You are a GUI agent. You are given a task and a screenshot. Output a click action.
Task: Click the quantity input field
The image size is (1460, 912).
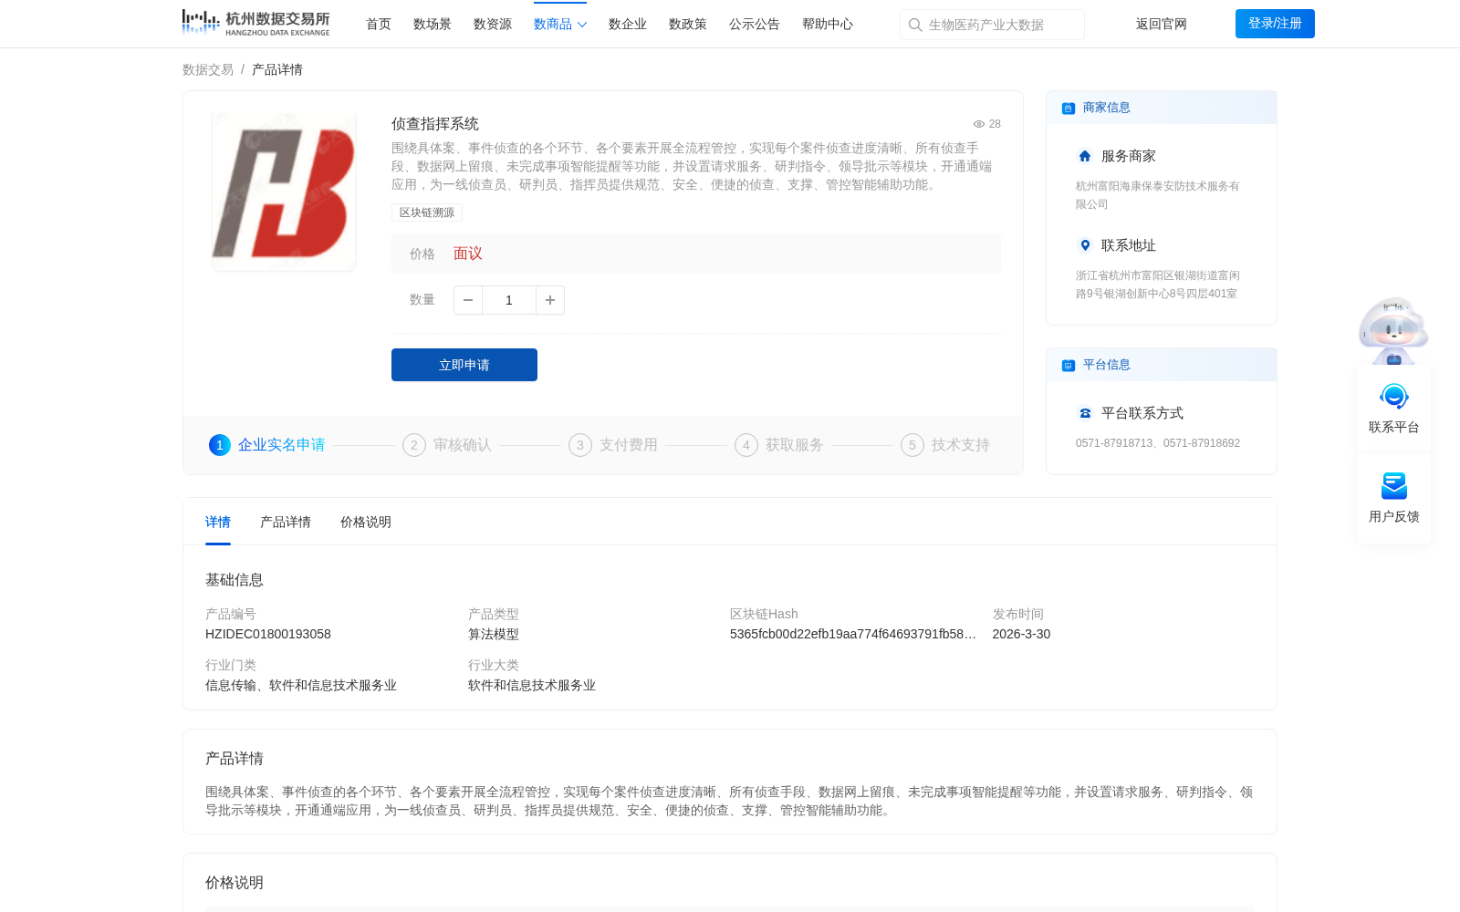(x=509, y=300)
